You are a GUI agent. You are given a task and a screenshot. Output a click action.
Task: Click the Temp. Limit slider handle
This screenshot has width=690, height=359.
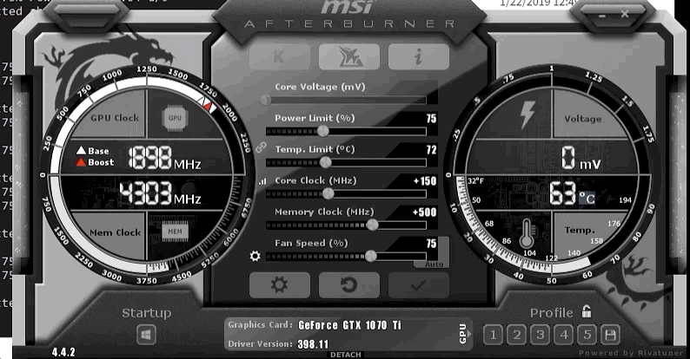[326, 162]
